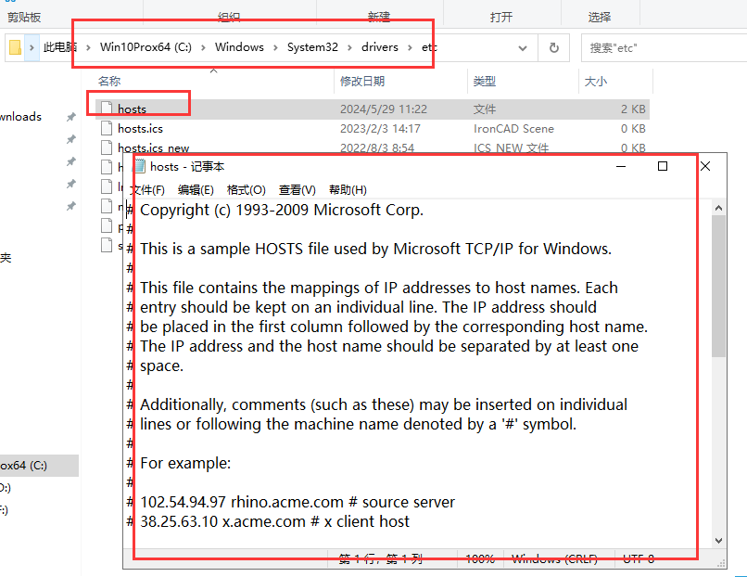747x577 pixels.
Task: Click the search "etc" box
Action: click(x=665, y=47)
